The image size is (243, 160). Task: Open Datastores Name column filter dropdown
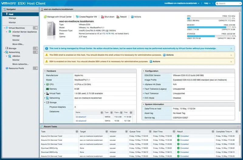coord(102,112)
